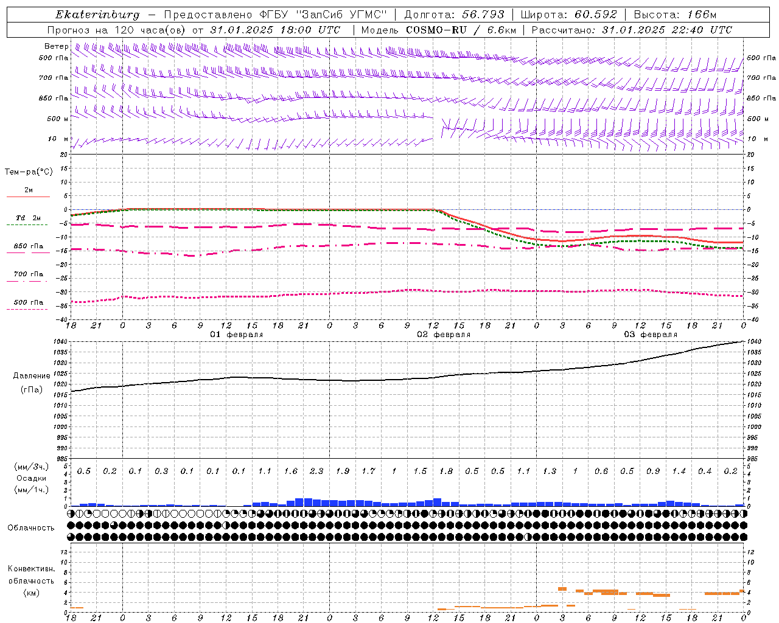
Task: Click the 0.9 precipitation value
Action: (x=653, y=472)
